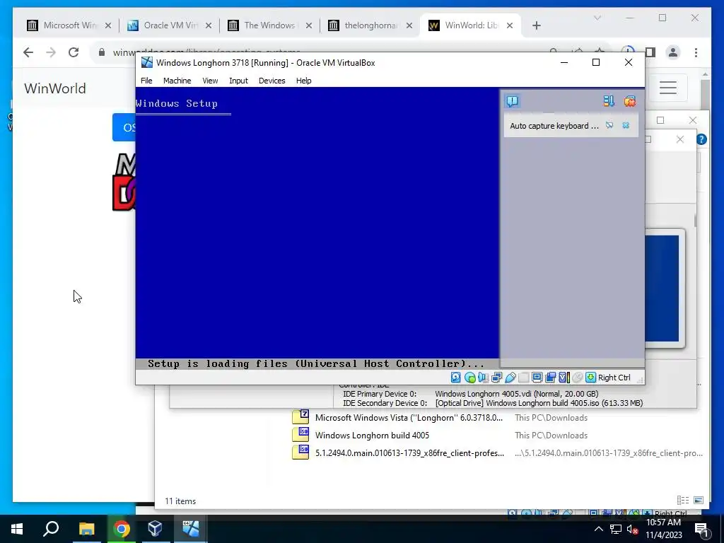724x543 pixels.
Task: Click the CPU/virtualization 'V' indicator icon
Action: tap(564, 378)
